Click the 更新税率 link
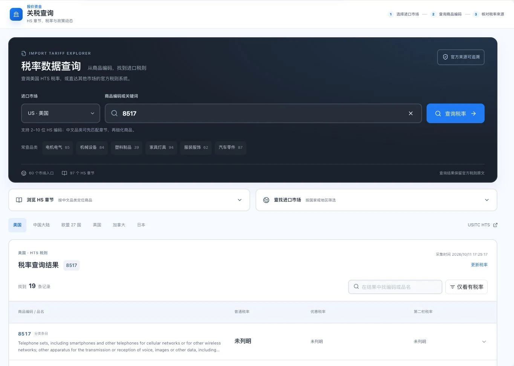 point(479,265)
